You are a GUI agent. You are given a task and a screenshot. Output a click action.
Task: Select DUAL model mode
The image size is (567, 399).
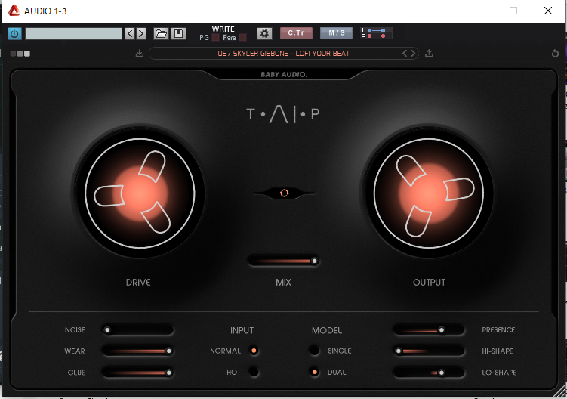pos(315,373)
